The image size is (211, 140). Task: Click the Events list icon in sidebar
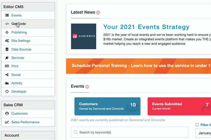pos(7,15)
